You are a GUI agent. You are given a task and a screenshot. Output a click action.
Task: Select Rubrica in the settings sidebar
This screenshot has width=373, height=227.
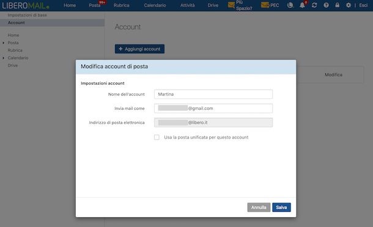(15, 50)
